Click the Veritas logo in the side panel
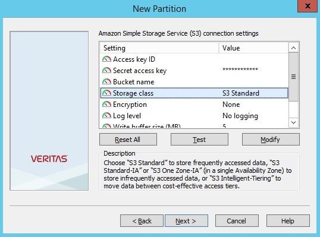 pyautogui.click(x=49, y=159)
